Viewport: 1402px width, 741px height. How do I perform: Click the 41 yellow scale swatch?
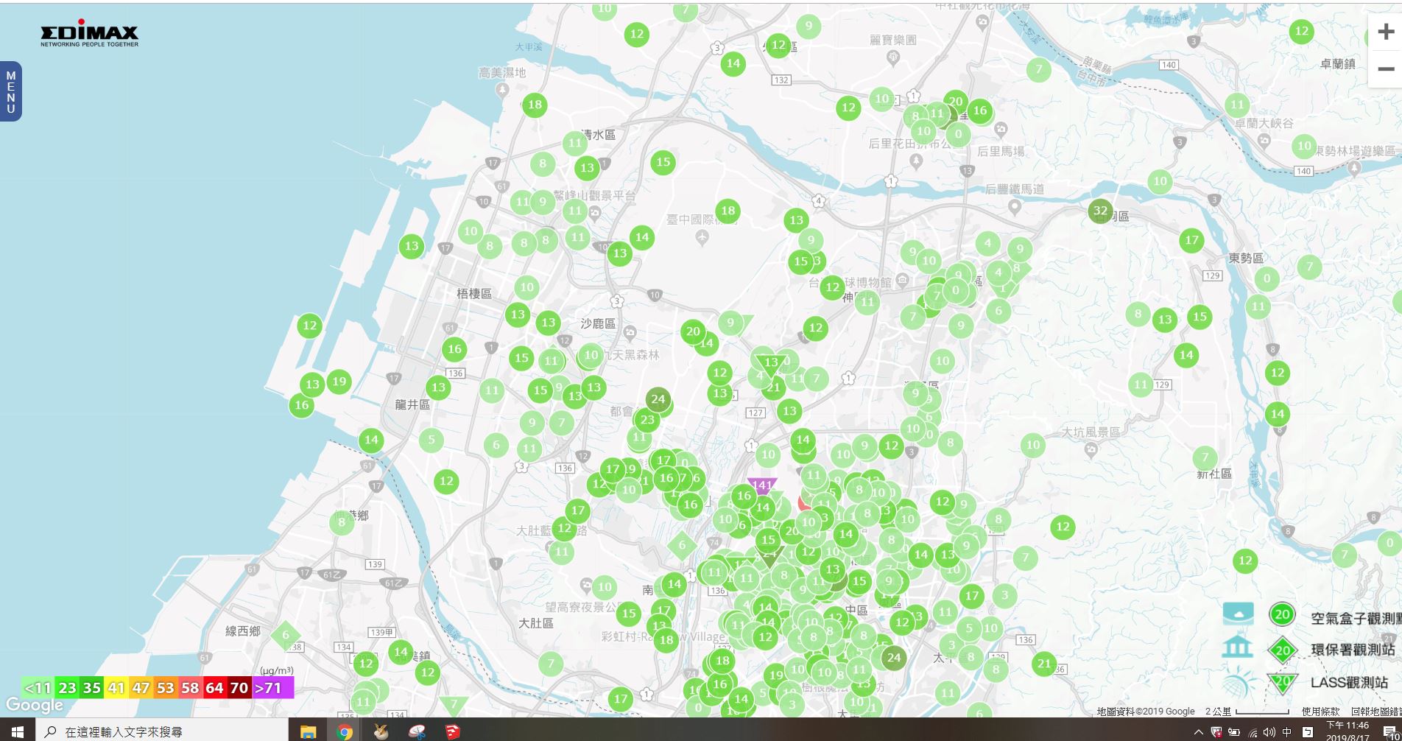pyautogui.click(x=116, y=688)
